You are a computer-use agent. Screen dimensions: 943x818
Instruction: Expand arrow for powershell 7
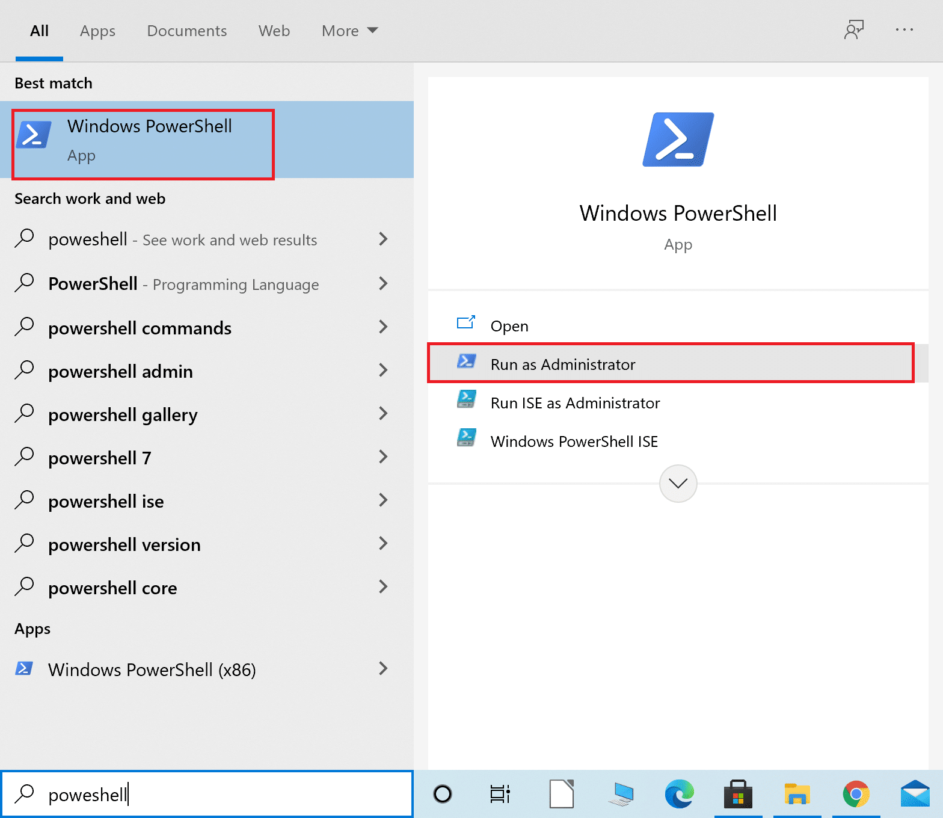tap(383, 457)
